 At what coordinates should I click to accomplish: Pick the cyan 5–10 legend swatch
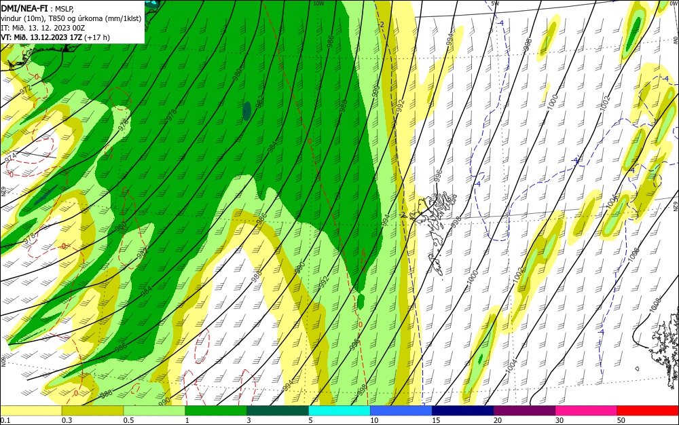click(339, 411)
